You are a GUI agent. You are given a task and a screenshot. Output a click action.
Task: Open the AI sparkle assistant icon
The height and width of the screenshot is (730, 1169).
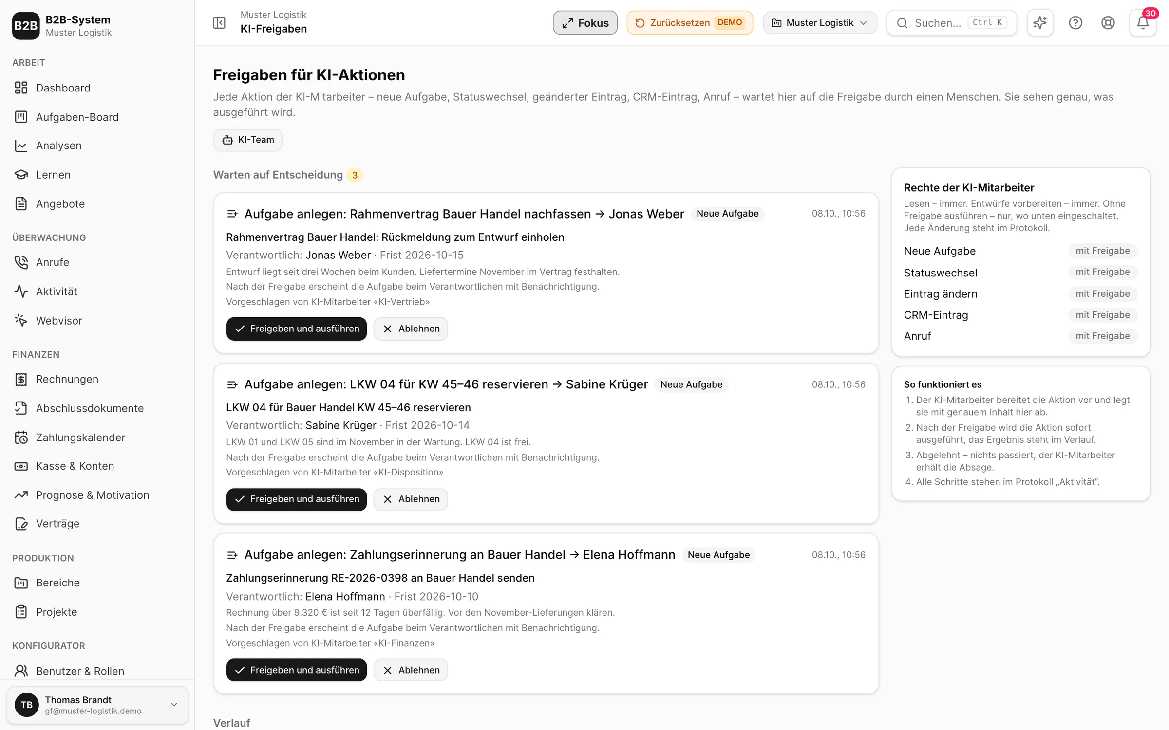[x=1040, y=22]
